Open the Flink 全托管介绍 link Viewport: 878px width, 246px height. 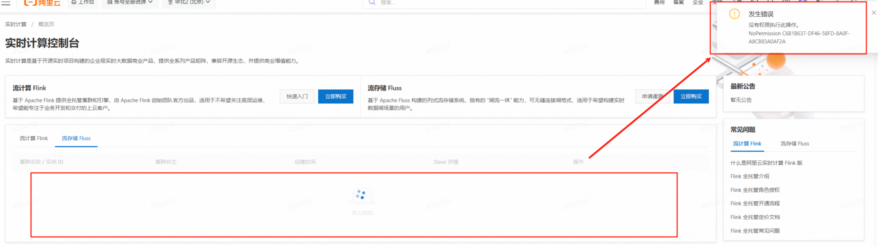[750, 176]
